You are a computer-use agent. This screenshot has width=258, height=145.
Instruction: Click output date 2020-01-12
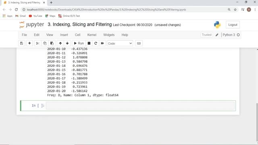pos(56,57)
